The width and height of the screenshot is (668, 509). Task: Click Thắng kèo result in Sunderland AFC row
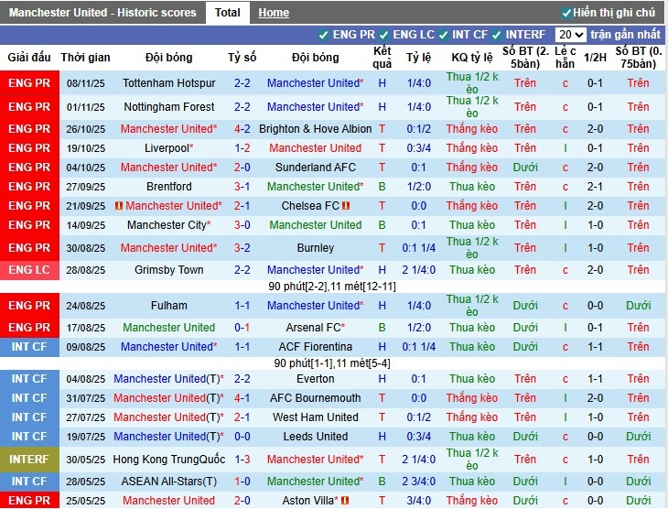[x=472, y=168]
